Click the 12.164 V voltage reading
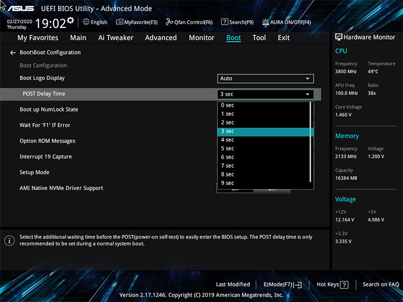The width and height of the screenshot is (403, 302). click(345, 220)
